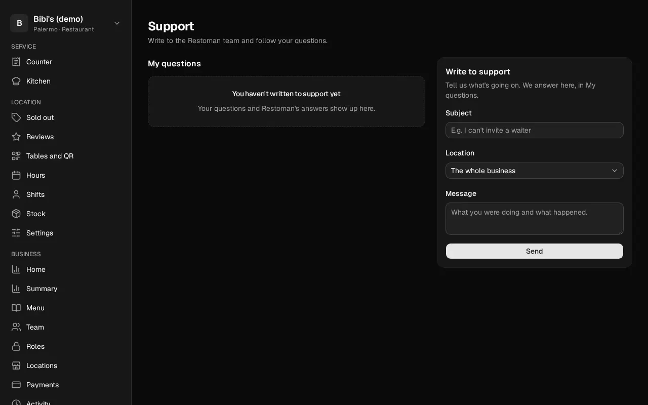
Task: Click the Menu open book icon
Action: (16, 308)
